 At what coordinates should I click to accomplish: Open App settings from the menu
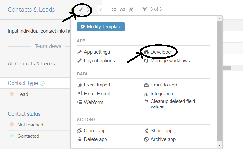97,52
